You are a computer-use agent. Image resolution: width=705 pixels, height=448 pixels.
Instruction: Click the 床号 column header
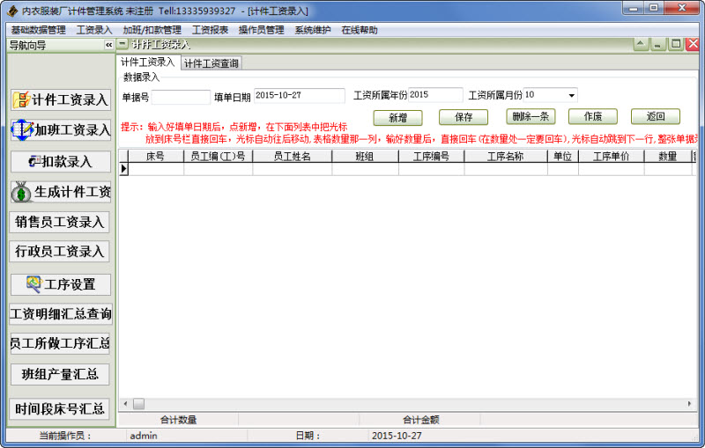[156, 156]
